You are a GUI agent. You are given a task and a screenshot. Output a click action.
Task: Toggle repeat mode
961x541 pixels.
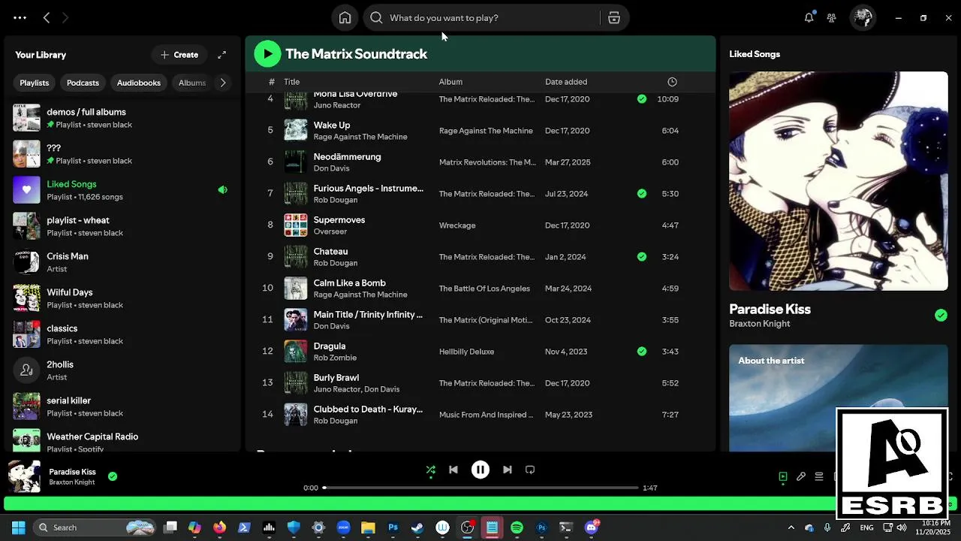coord(530,470)
